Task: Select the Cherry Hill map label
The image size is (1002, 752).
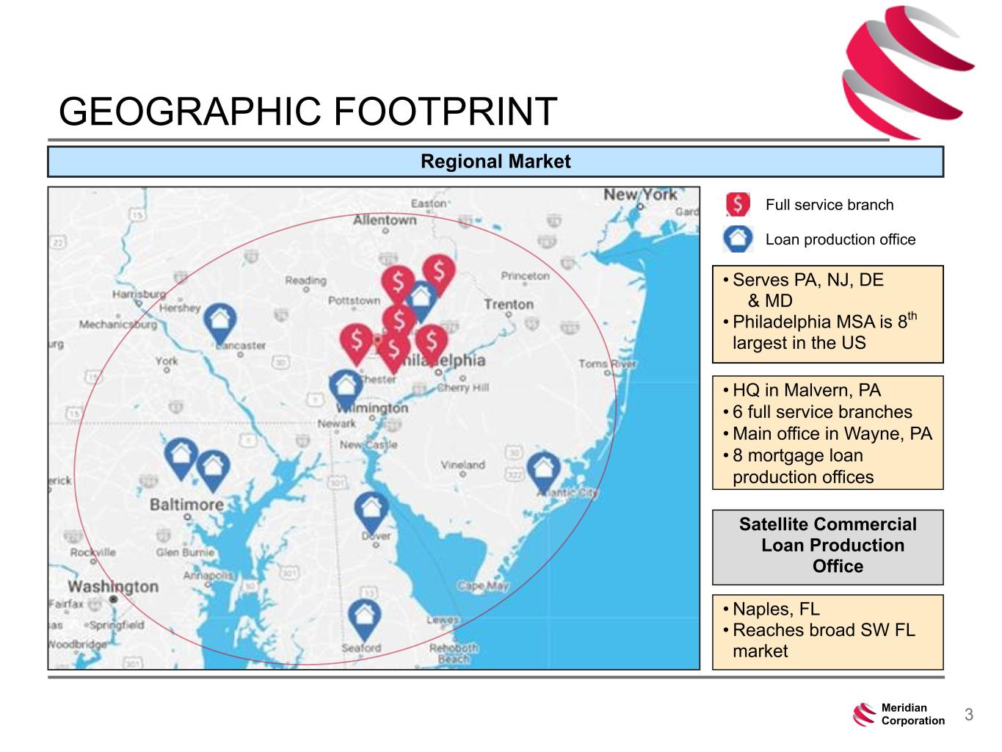Action: click(462, 388)
